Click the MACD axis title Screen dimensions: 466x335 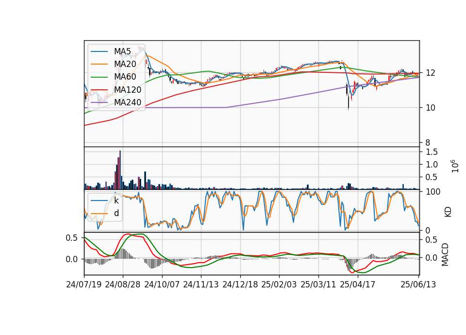pyautogui.click(x=445, y=254)
